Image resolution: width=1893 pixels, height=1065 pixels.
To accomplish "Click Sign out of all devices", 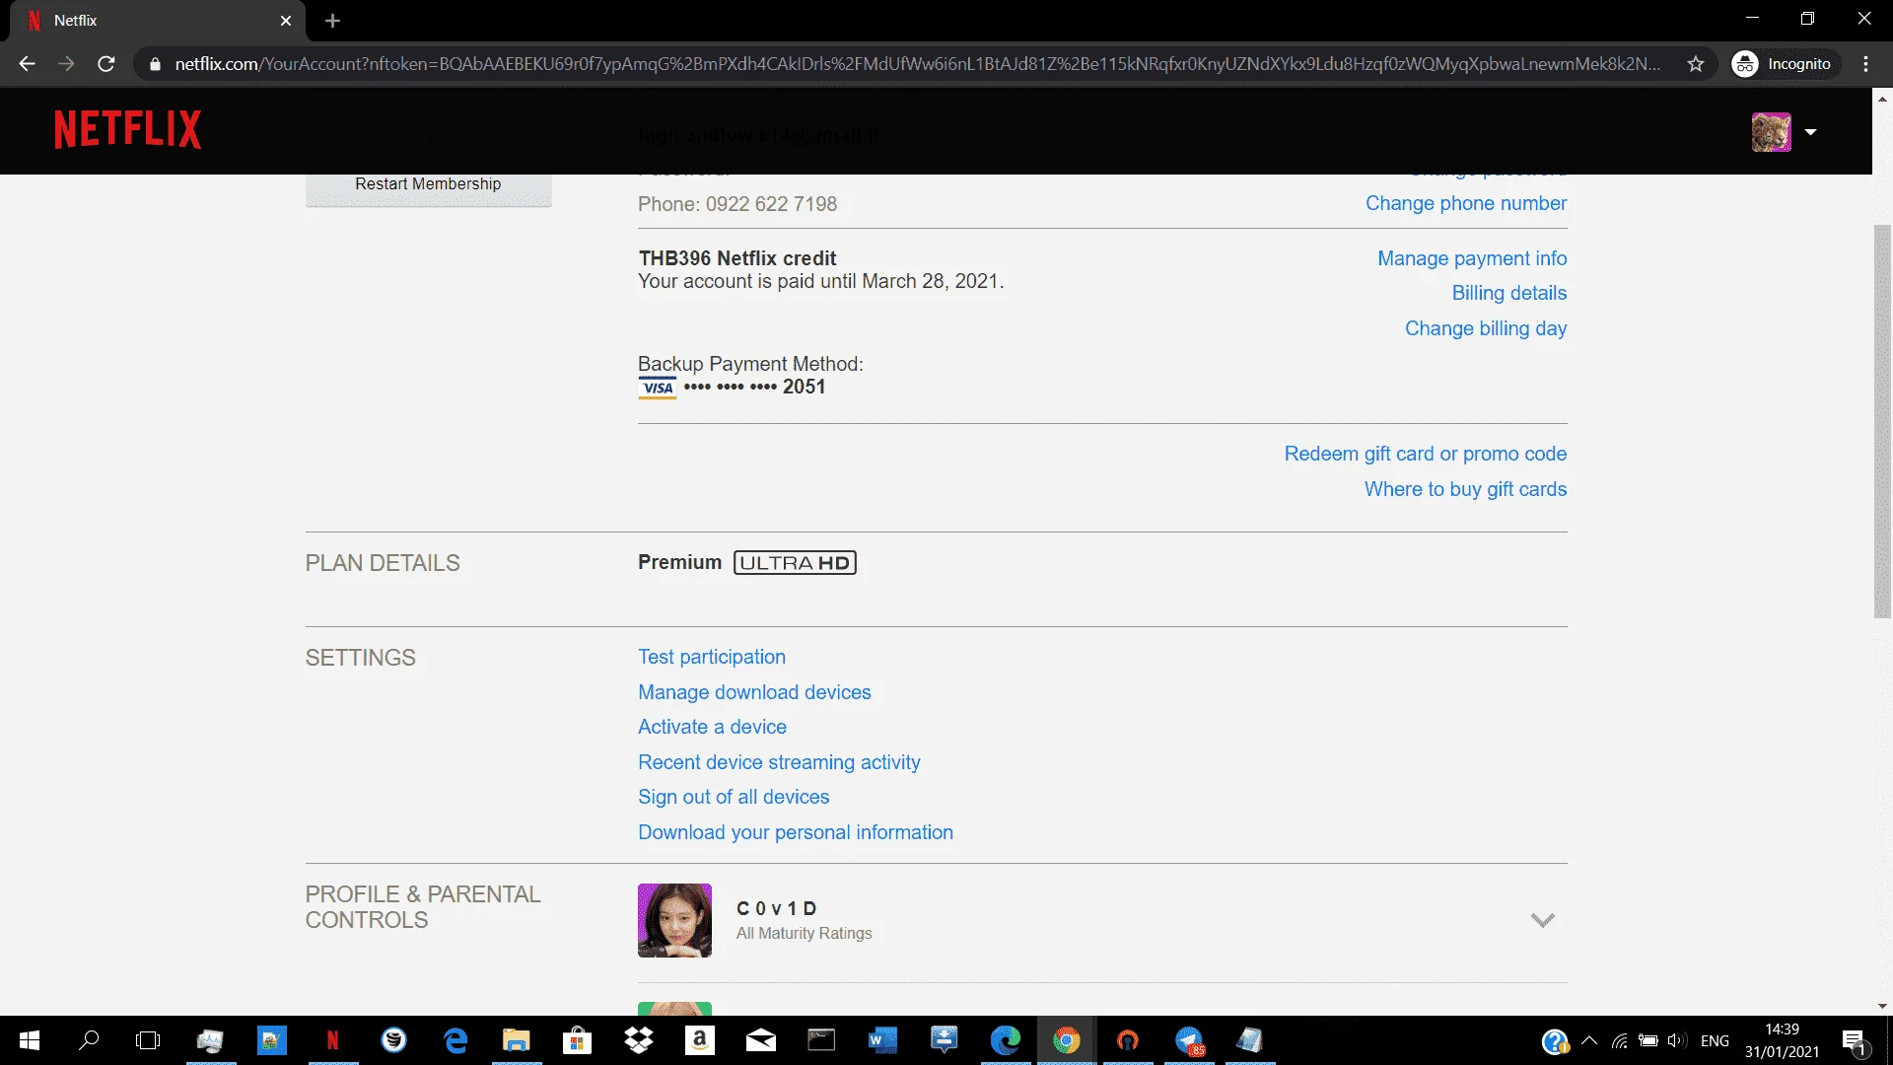I will pyautogui.click(x=734, y=797).
